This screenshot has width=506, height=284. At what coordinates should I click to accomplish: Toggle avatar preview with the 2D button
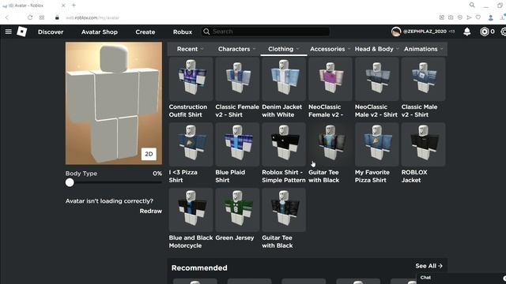pyautogui.click(x=149, y=154)
